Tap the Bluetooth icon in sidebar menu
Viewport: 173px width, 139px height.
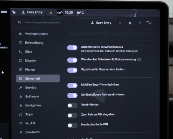click(21, 132)
